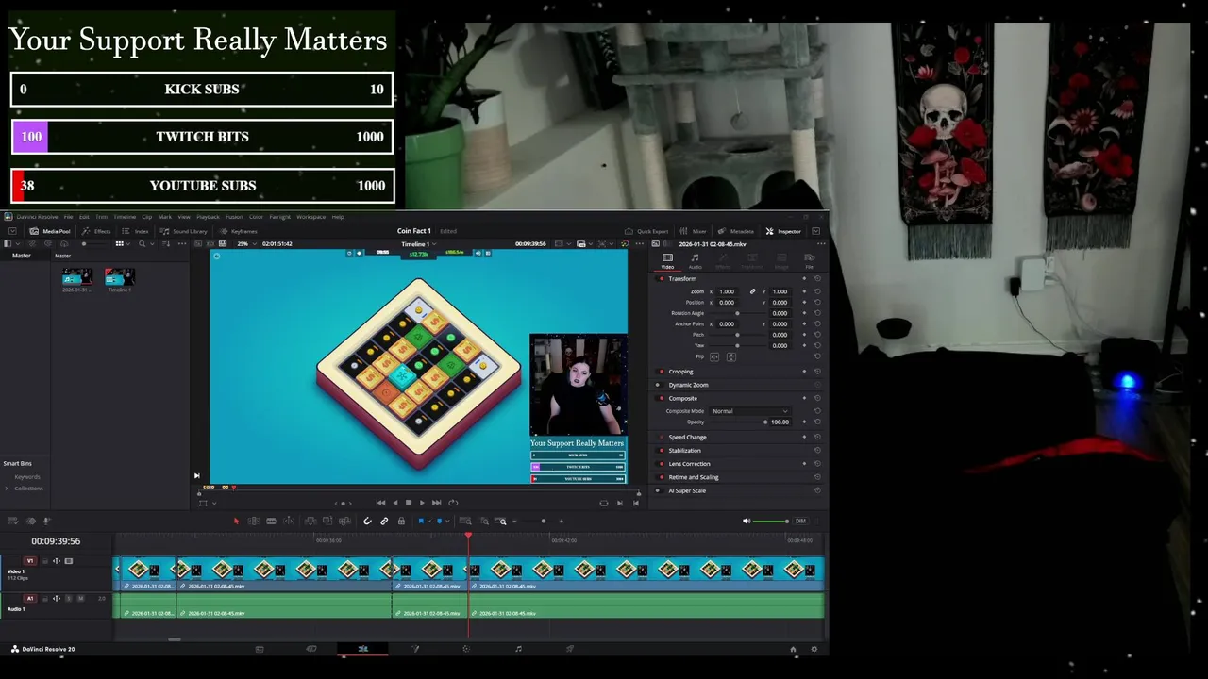
Task: Toggle the loop playback icon
Action: click(x=453, y=503)
